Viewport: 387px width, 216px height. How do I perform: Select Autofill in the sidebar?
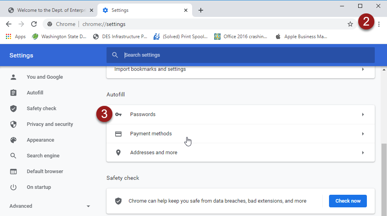point(35,93)
